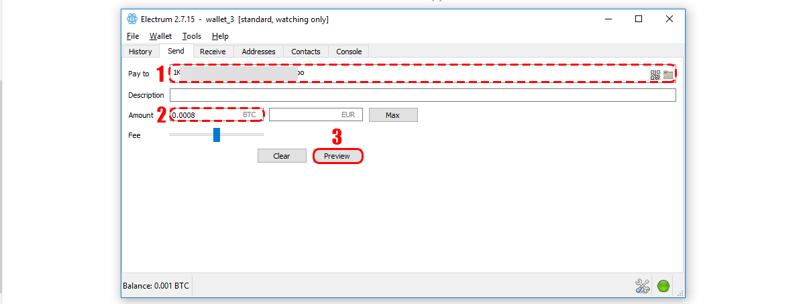Select the Send tab
805x304 pixels.
coord(176,51)
